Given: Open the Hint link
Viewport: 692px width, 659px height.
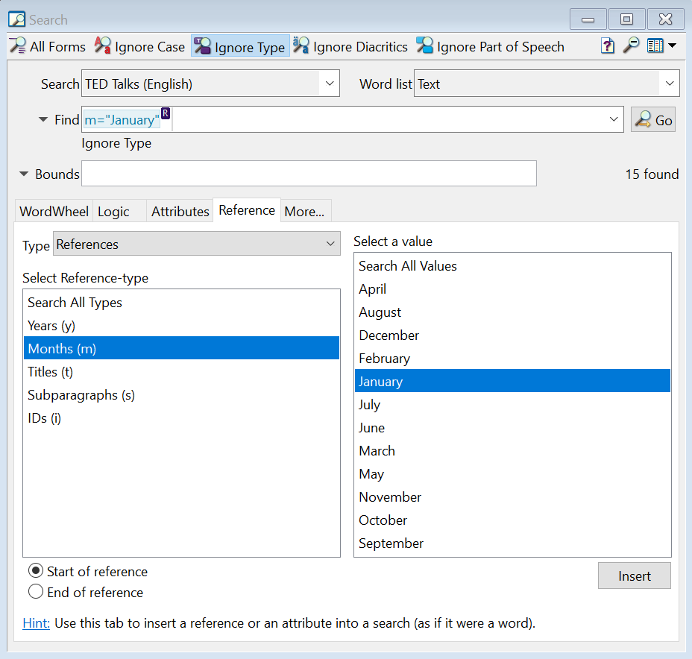Looking at the screenshot, I should pyautogui.click(x=36, y=623).
